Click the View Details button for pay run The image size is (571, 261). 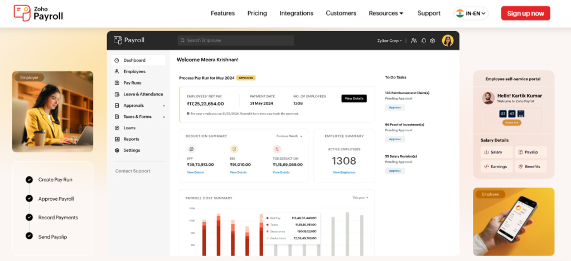coord(354,99)
